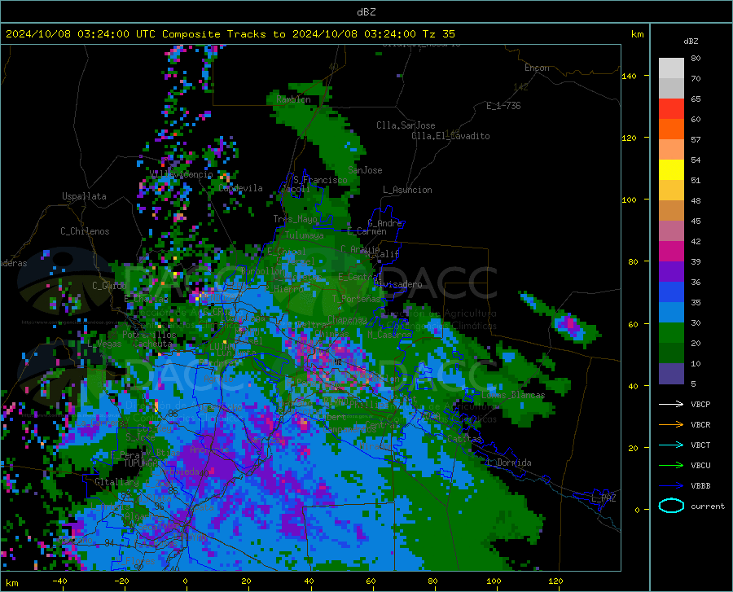Click the dBZ title at the top
The height and width of the screenshot is (592, 733).
tap(366, 12)
